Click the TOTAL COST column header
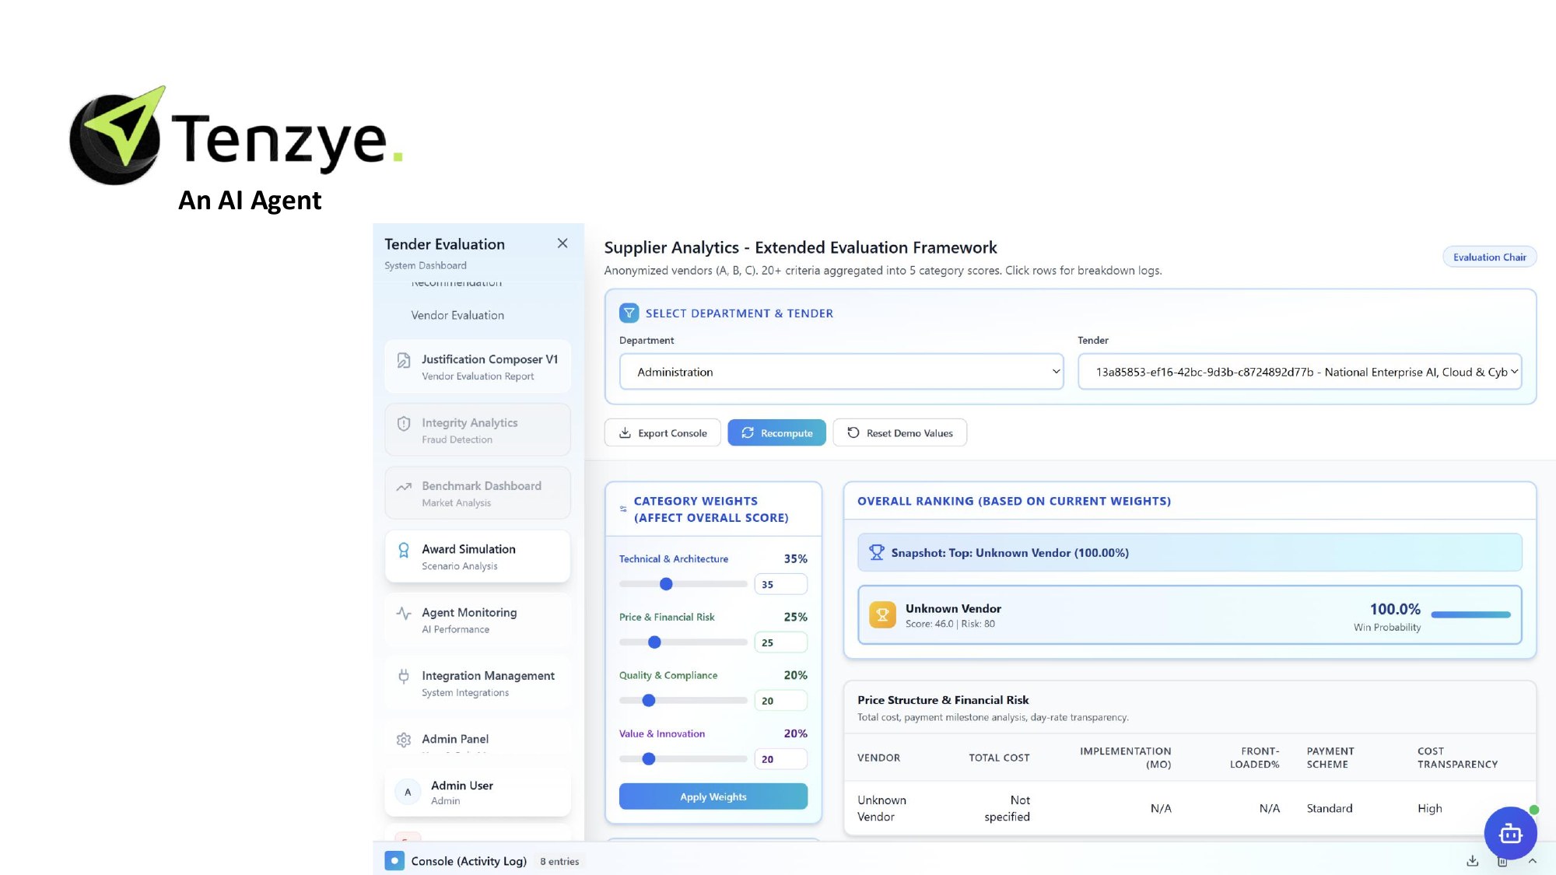 [999, 758]
